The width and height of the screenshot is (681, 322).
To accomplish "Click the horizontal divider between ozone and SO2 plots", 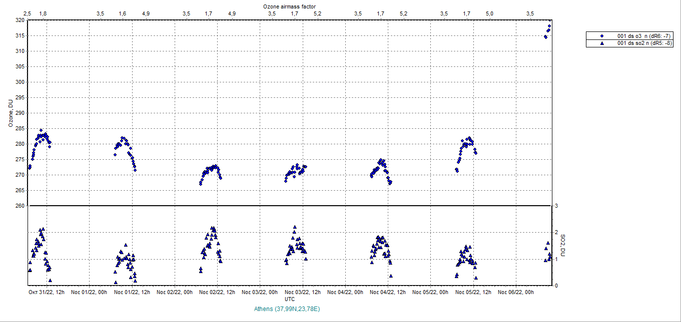I will pos(290,206).
